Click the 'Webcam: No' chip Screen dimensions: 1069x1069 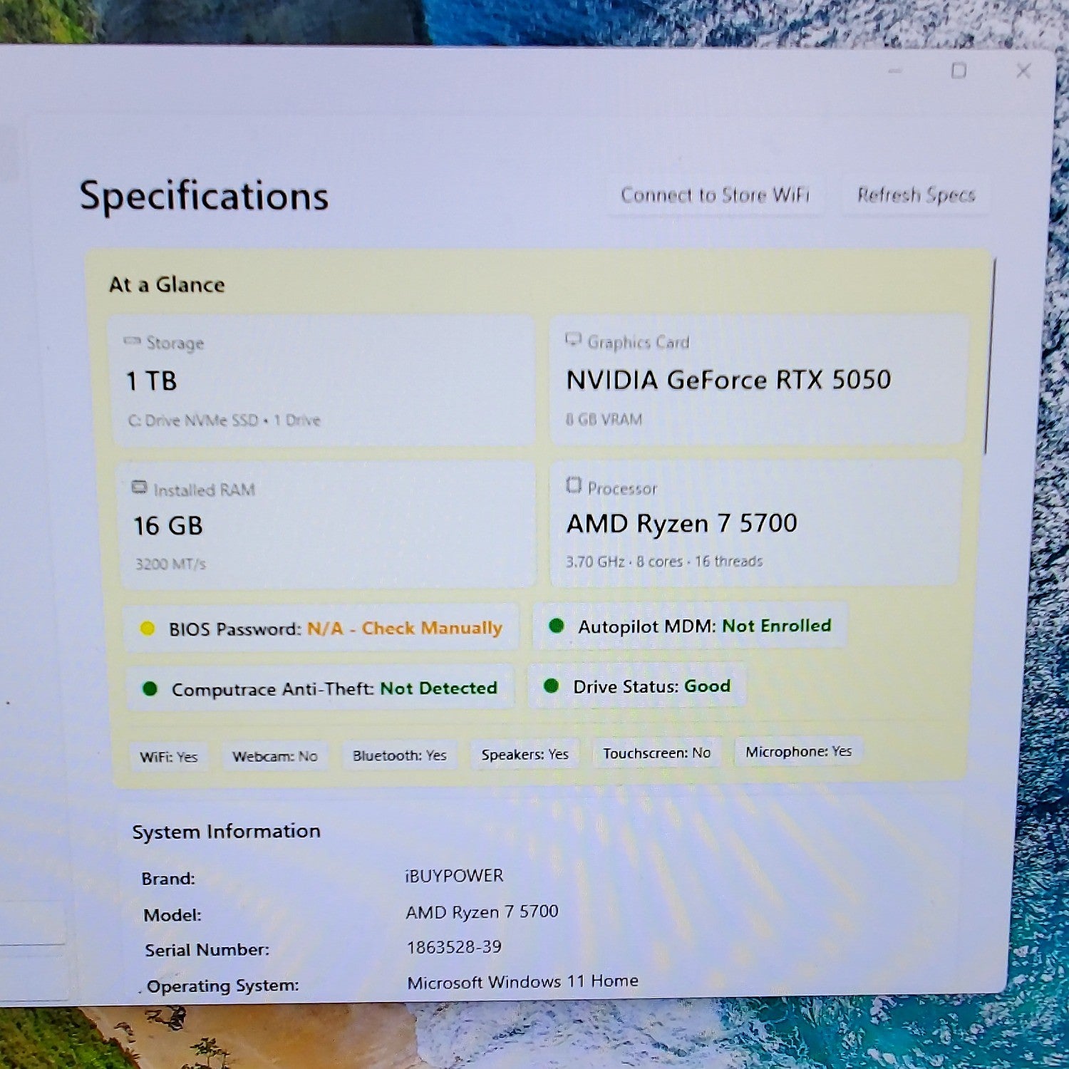[x=275, y=756]
